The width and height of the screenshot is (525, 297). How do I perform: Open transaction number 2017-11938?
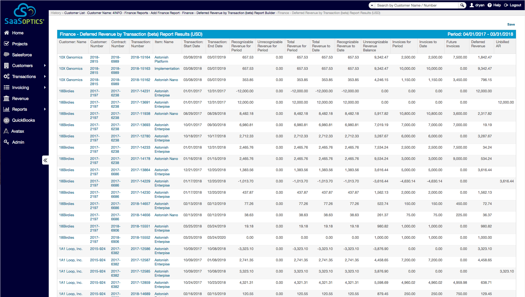coord(140,114)
